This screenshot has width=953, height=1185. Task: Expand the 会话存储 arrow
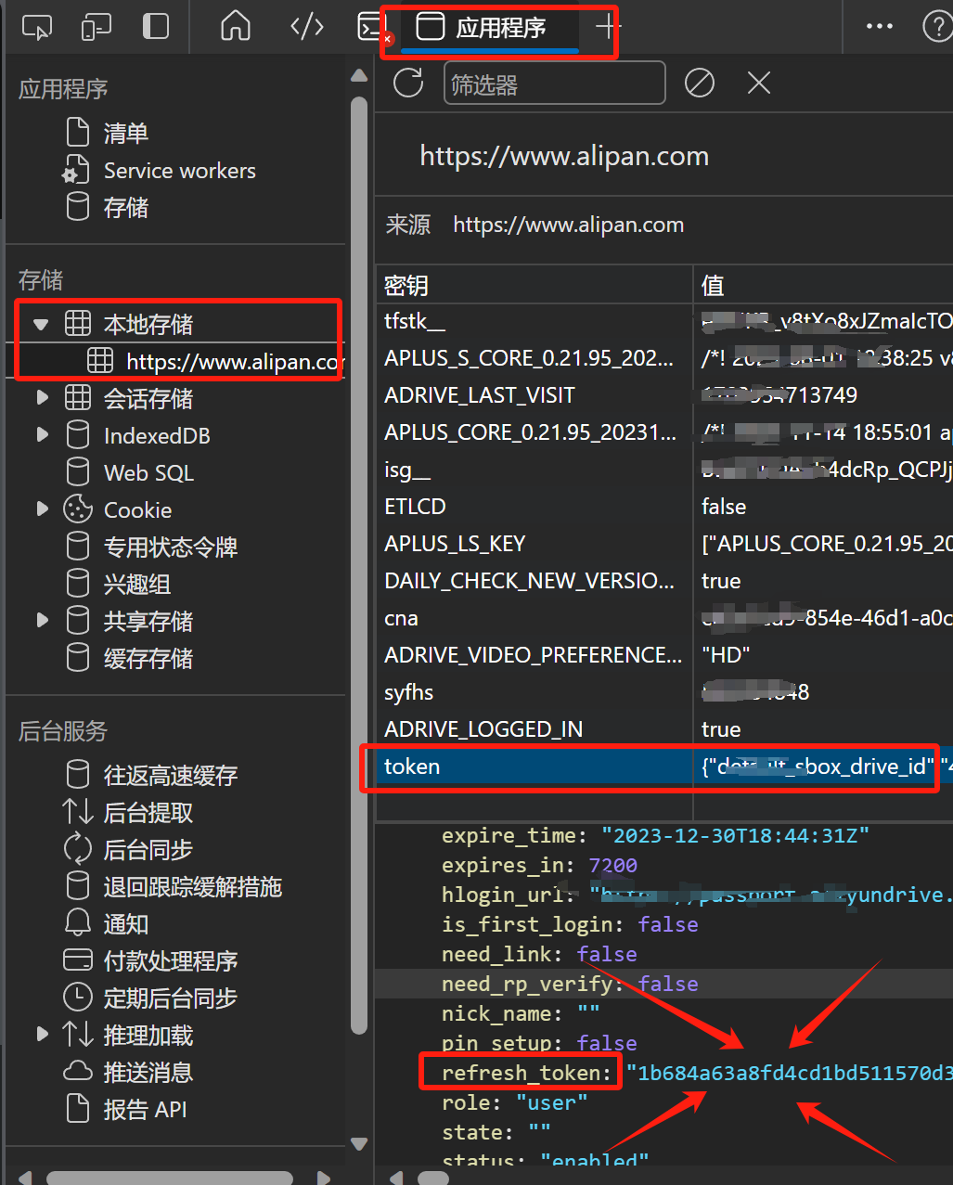pos(42,398)
